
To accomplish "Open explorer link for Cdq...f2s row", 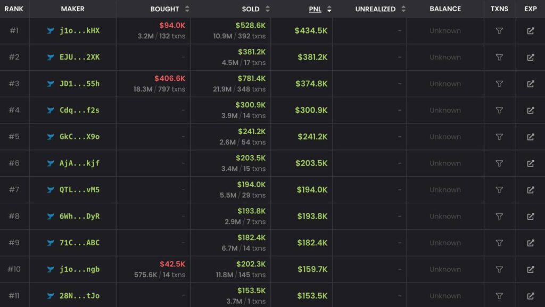I will point(530,110).
